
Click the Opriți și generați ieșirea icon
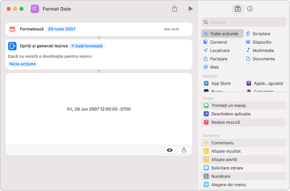click(x=12, y=46)
